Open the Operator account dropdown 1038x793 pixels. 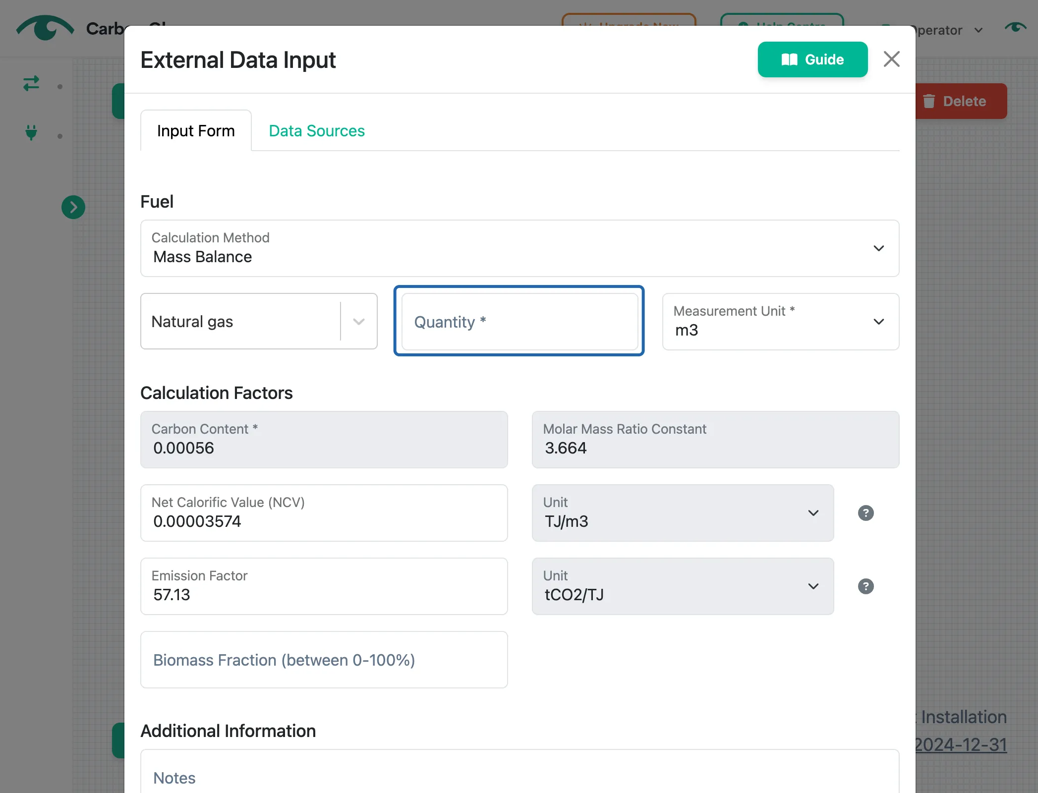coord(949,30)
